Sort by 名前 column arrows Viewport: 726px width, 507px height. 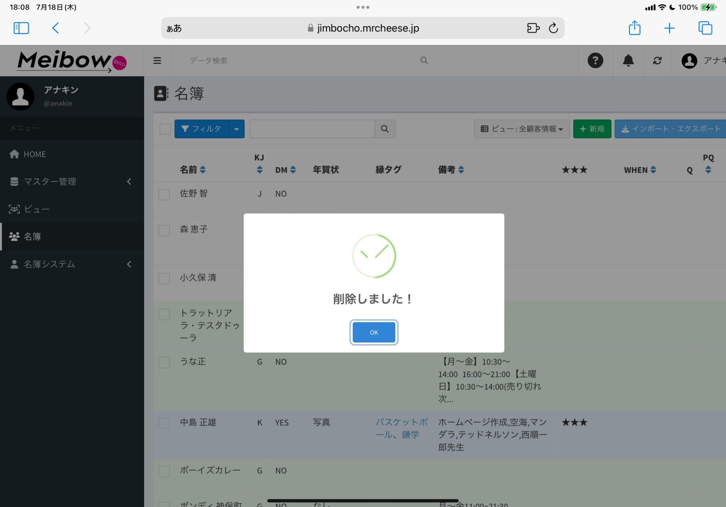203,170
